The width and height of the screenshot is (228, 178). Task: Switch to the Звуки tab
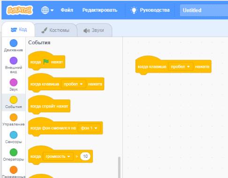tap(94, 30)
